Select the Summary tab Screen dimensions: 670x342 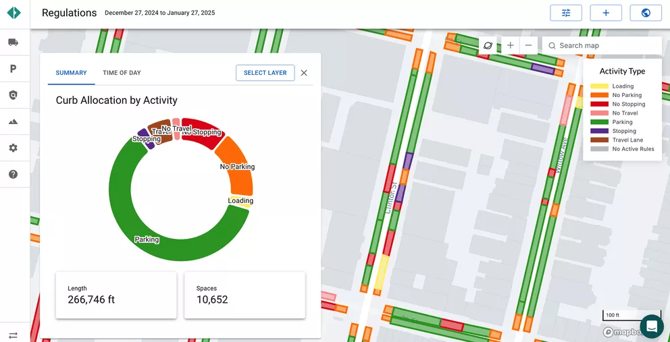(71, 73)
